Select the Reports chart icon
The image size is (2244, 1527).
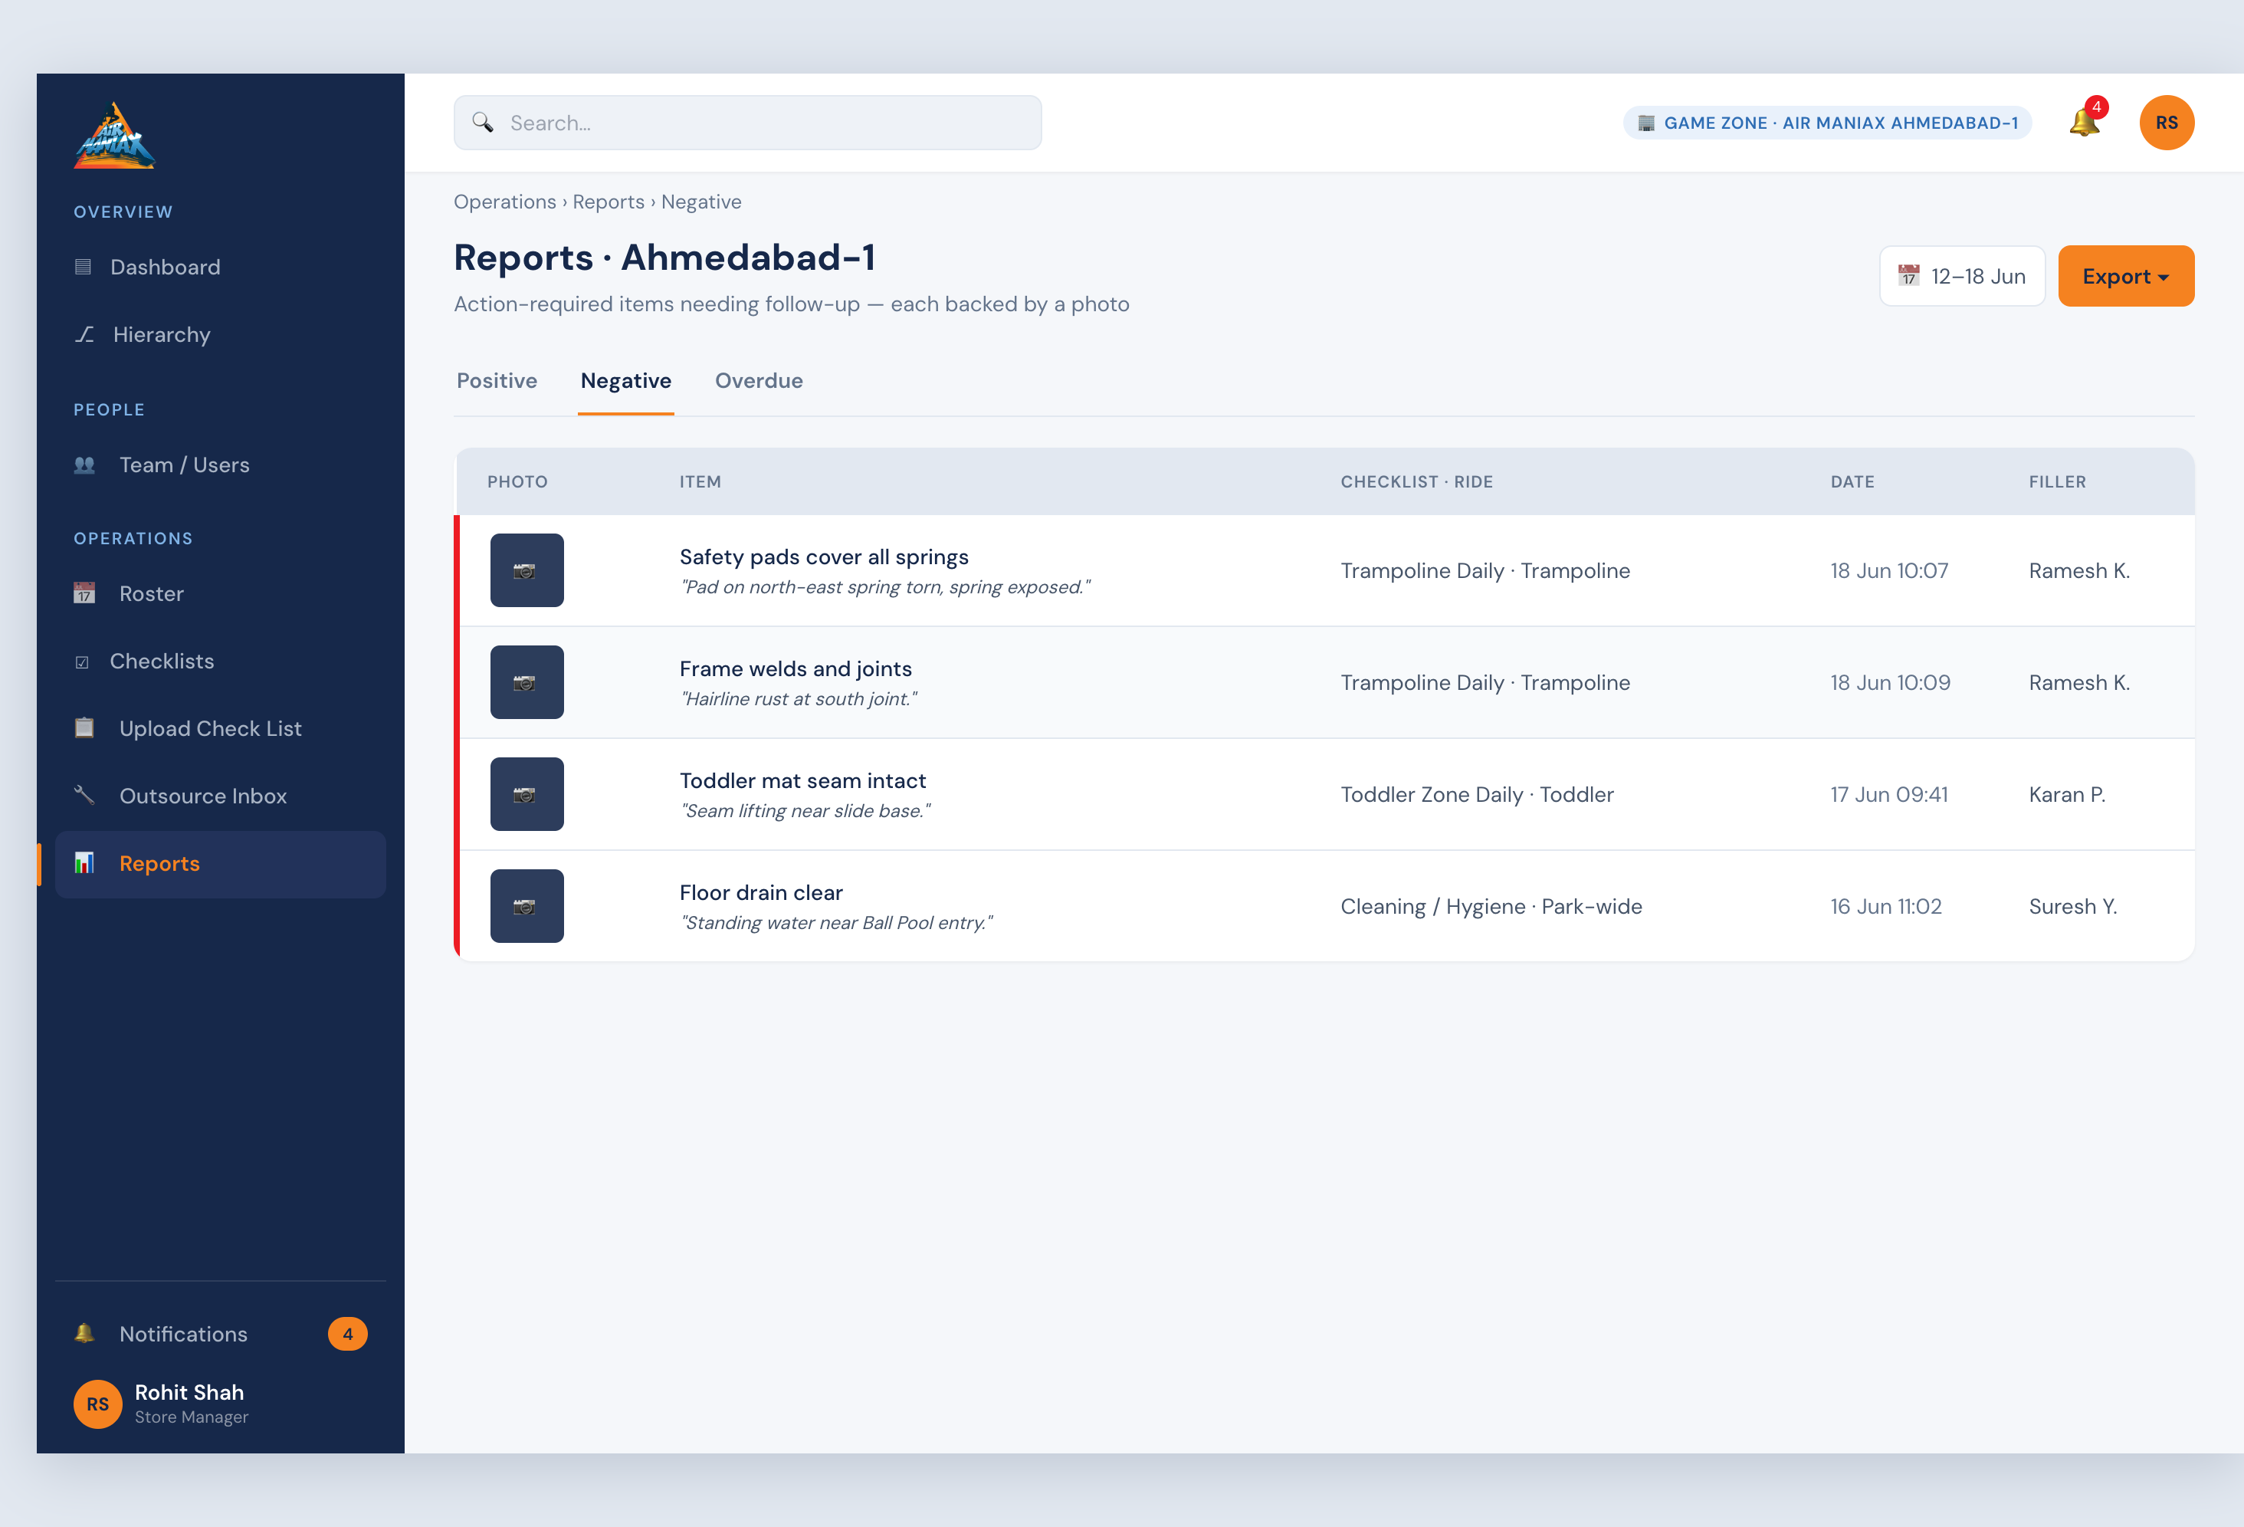tap(85, 863)
